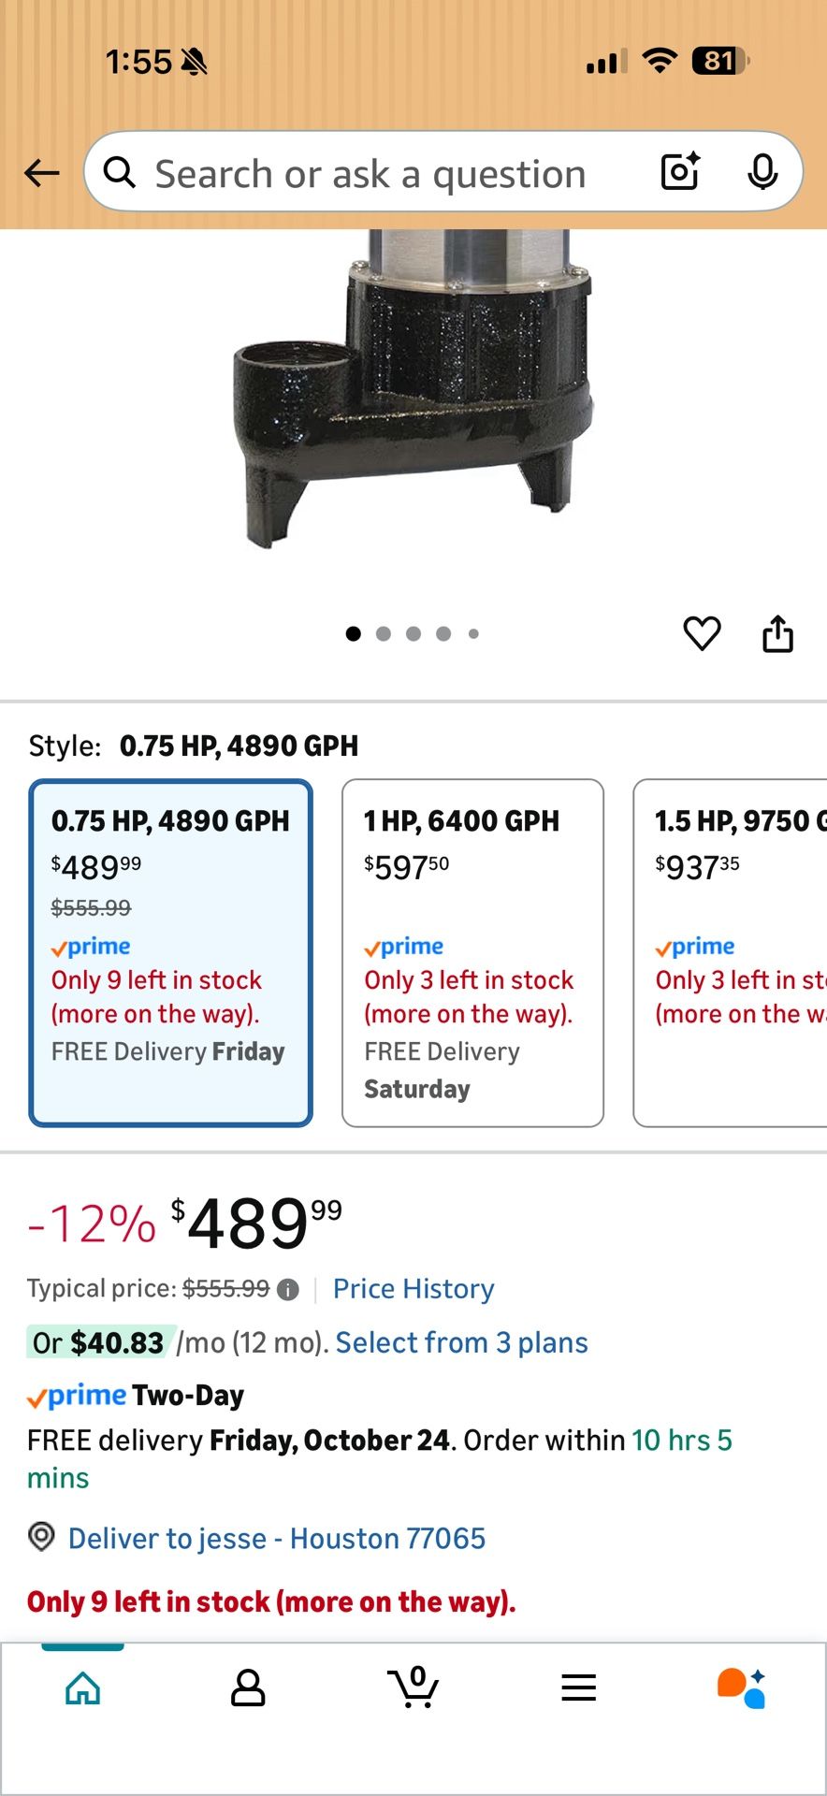Screen dimensions: 827x1796
Task: Select the 0.75 HP, 4890 GPH style
Action: pyautogui.click(x=170, y=952)
